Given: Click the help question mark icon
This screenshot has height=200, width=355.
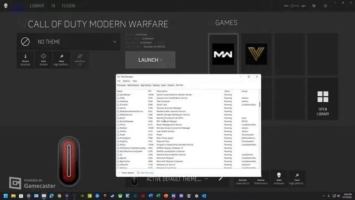Looking at the screenshot, I should 326,6.
